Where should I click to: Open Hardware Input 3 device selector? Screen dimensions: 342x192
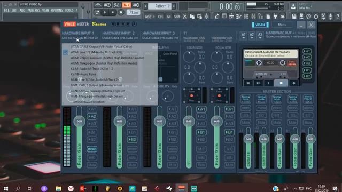pos(160,38)
